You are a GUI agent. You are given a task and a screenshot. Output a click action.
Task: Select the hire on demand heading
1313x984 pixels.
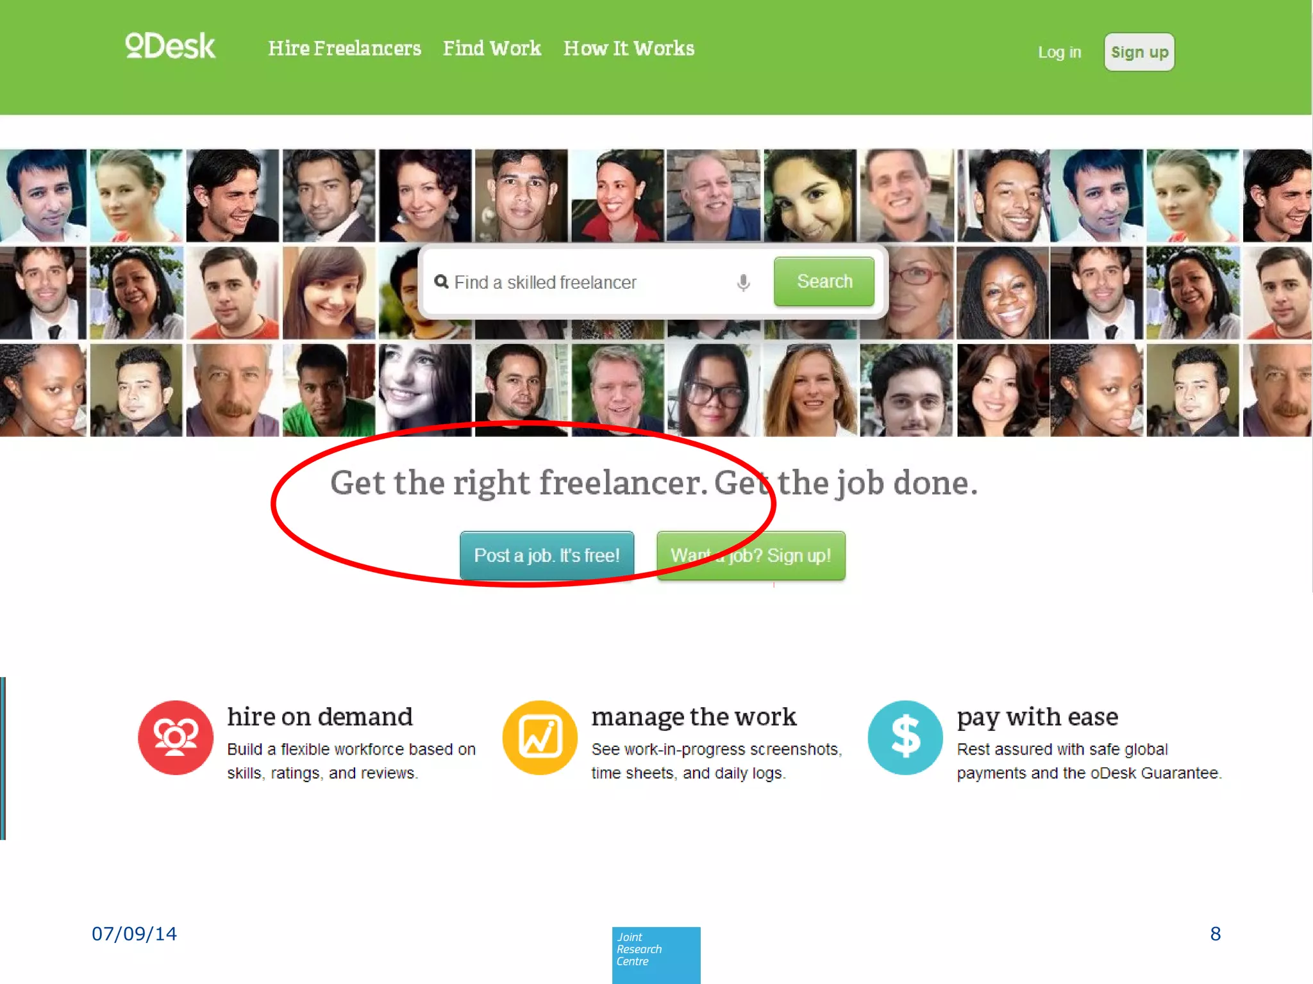(320, 717)
